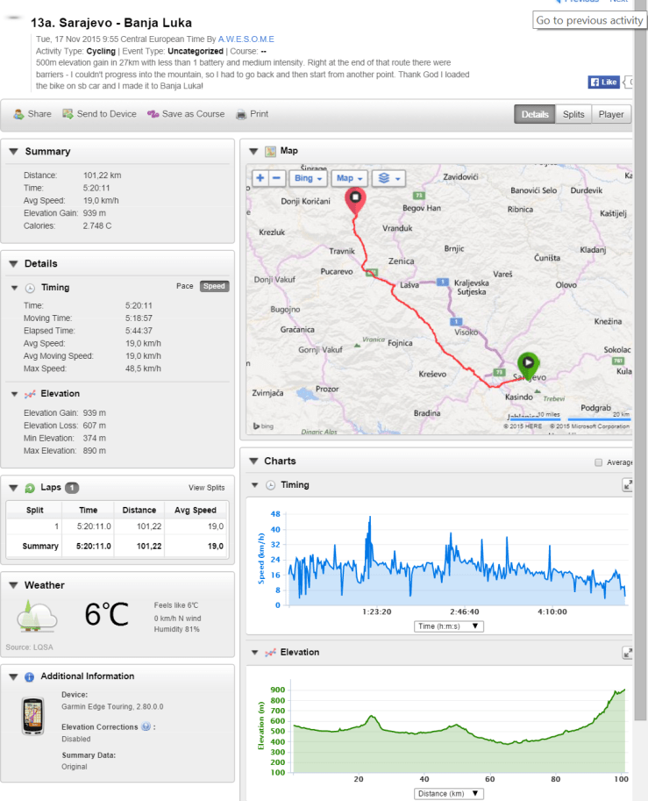The width and height of the screenshot is (648, 801).
Task: Click the Print icon
Action: (x=242, y=114)
